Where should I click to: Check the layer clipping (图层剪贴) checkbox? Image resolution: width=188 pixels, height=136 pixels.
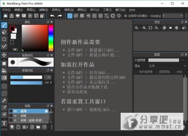click(x=157, y=72)
